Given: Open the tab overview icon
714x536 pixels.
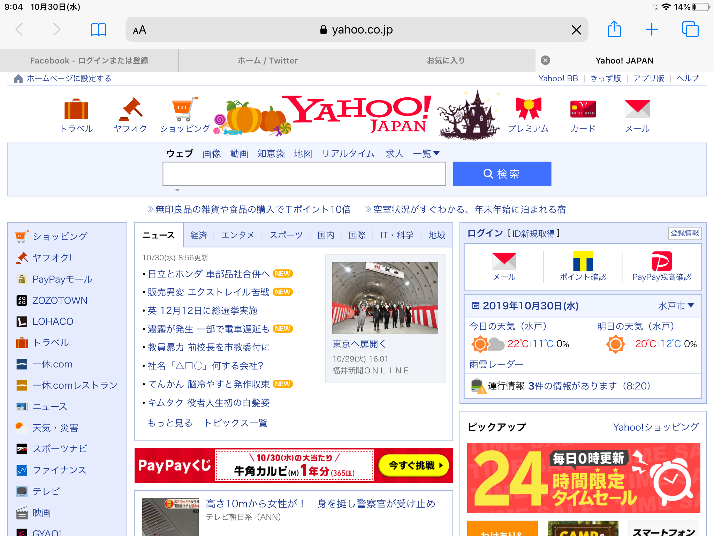Looking at the screenshot, I should click(x=690, y=29).
